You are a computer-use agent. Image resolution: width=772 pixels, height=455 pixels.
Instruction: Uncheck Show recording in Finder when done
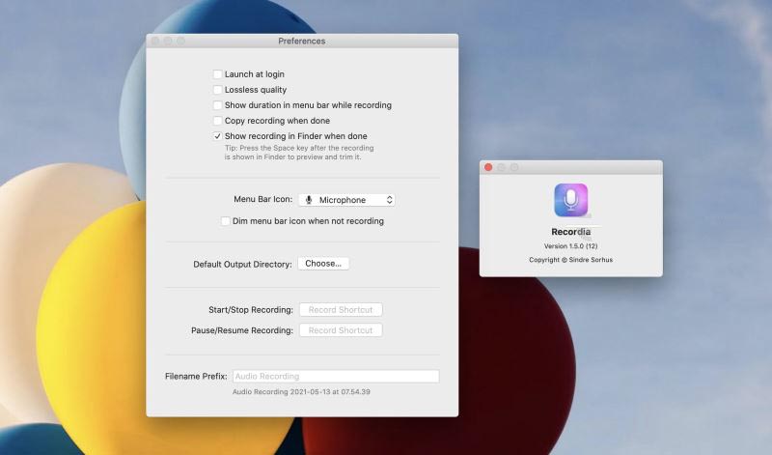pos(217,136)
